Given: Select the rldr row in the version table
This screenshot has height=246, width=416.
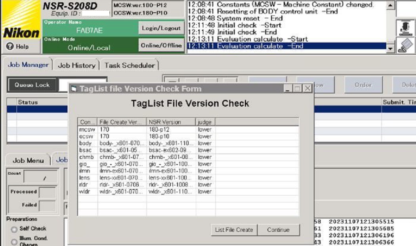Looking at the screenshot, I should [188, 185].
